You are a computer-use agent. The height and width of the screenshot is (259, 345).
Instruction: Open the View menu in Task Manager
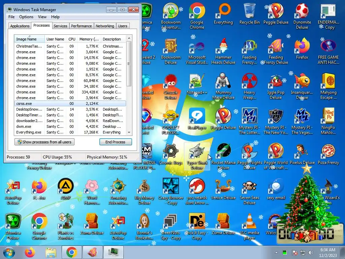[42, 17]
